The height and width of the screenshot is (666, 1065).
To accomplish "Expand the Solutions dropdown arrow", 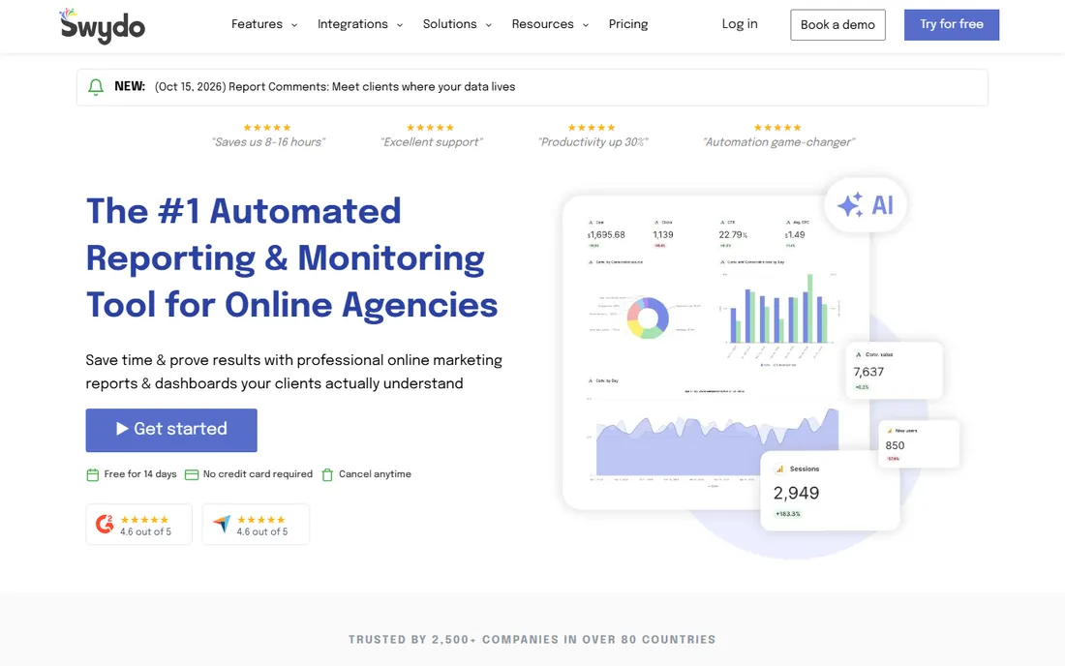I will [x=488, y=25].
